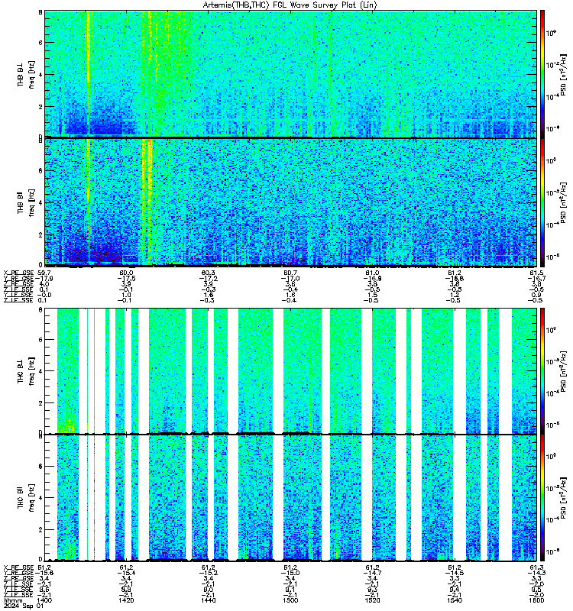
Task: Click the X_RE_GSE value 61.3 under THC panels
Action: [536, 567]
